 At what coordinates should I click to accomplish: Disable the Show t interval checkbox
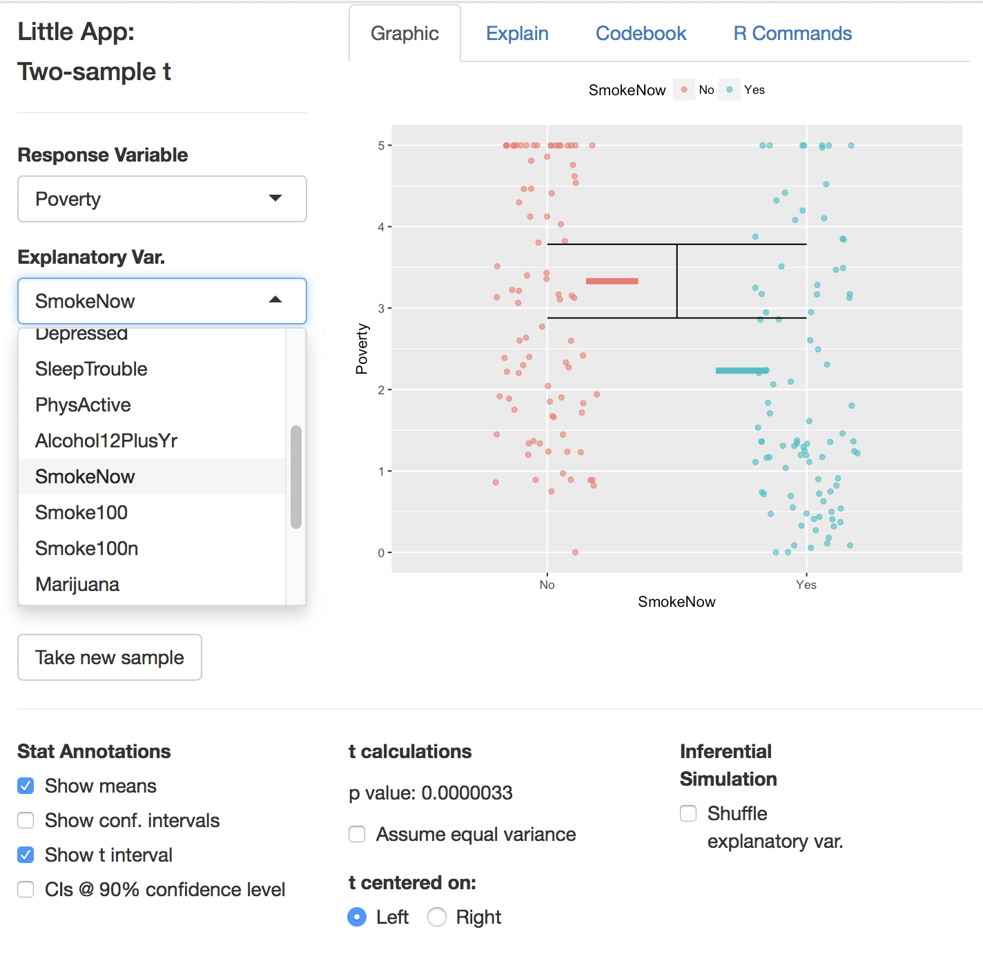(x=26, y=855)
